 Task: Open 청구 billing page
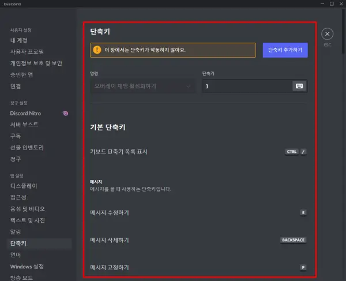click(x=16, y=159)
